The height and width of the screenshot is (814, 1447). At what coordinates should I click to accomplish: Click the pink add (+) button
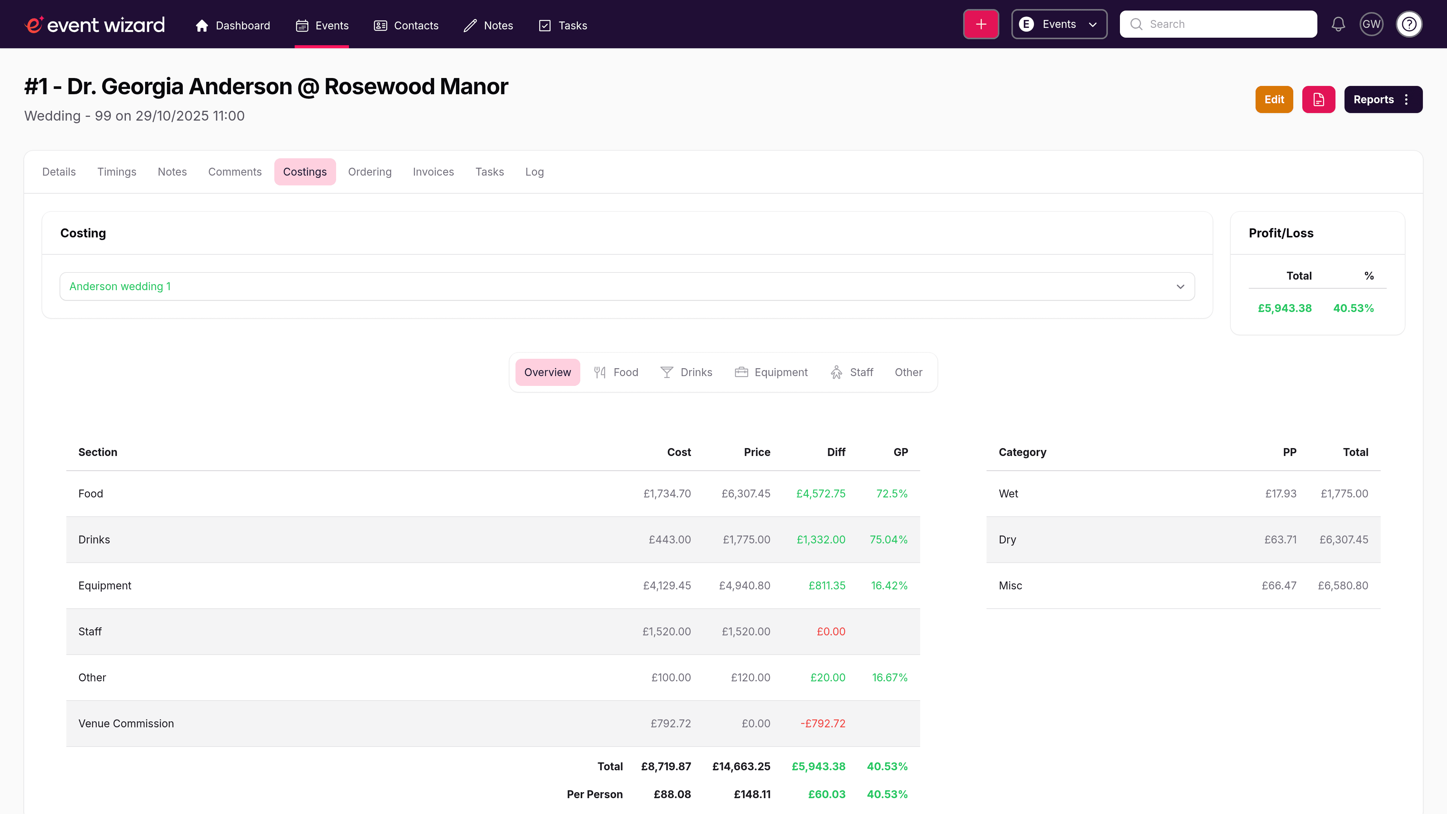coord(981,24)
